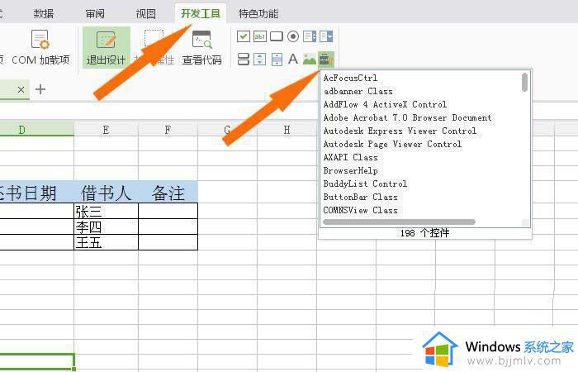This screenshot has width=578, height=372.
Task: Add a new document tab
Action: 40,89
